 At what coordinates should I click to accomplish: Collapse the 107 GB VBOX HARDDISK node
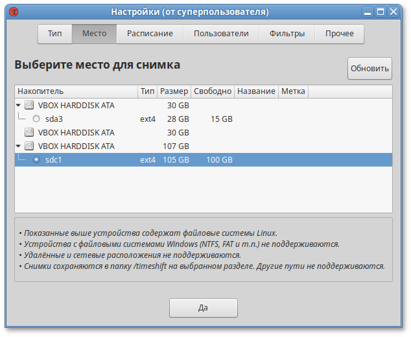(x=18, y=146)
